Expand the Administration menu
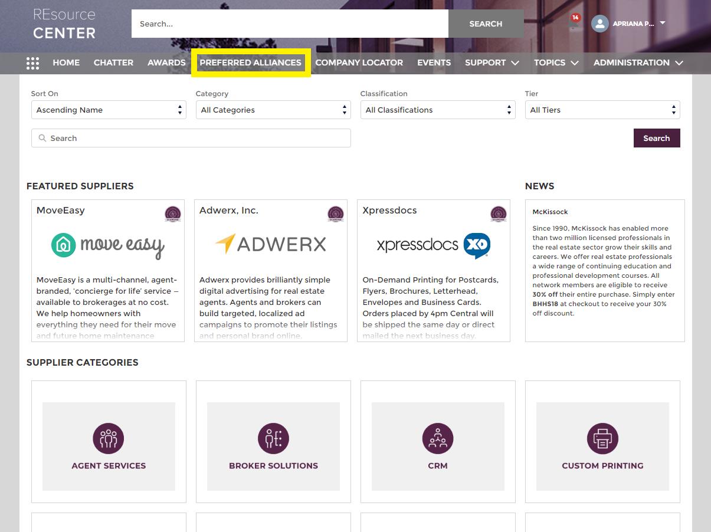The height and width of the screenshot is (532, 711). click(x=638, y=63)
